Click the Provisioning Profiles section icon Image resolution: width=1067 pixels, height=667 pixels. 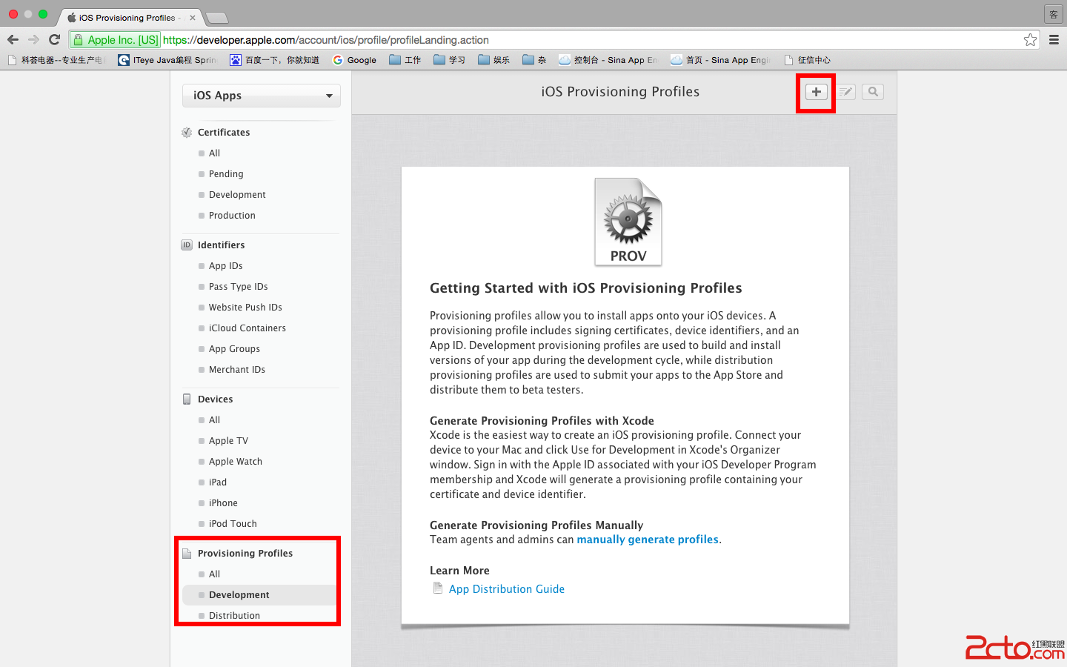click(x=187, y=554)
